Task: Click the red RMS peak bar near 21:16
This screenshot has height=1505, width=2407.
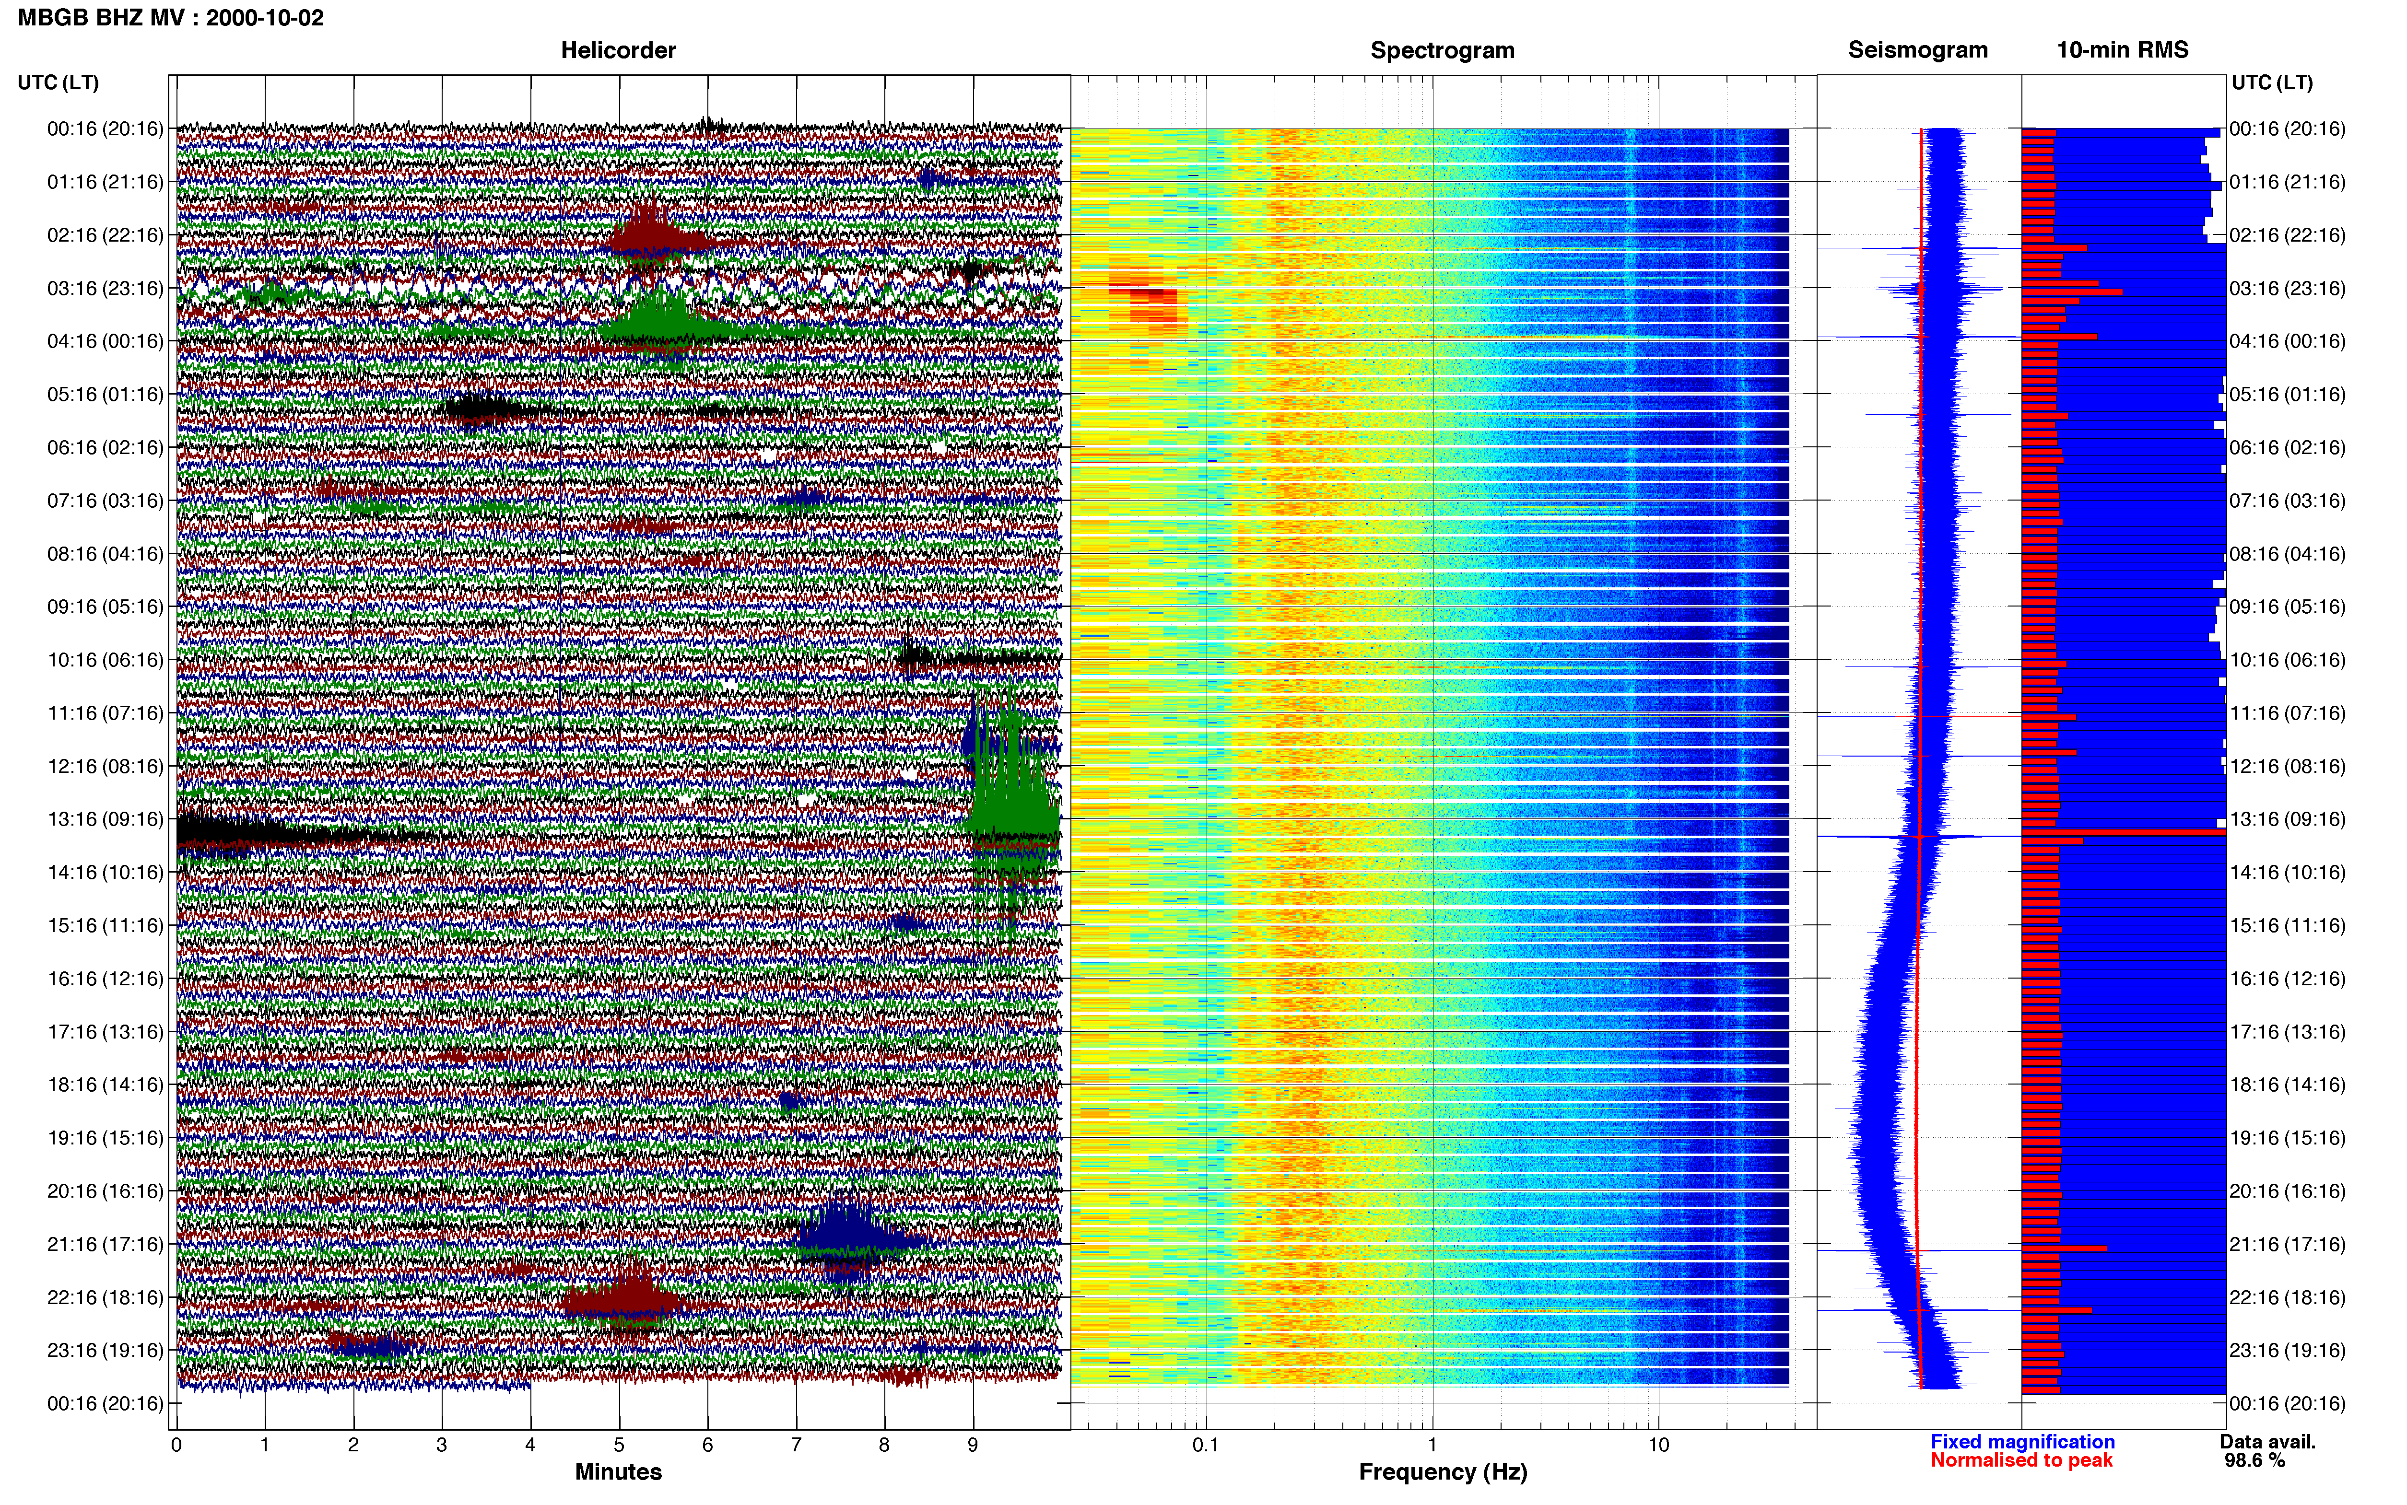Action: pyautogui.click(x=2064, y=1247)
